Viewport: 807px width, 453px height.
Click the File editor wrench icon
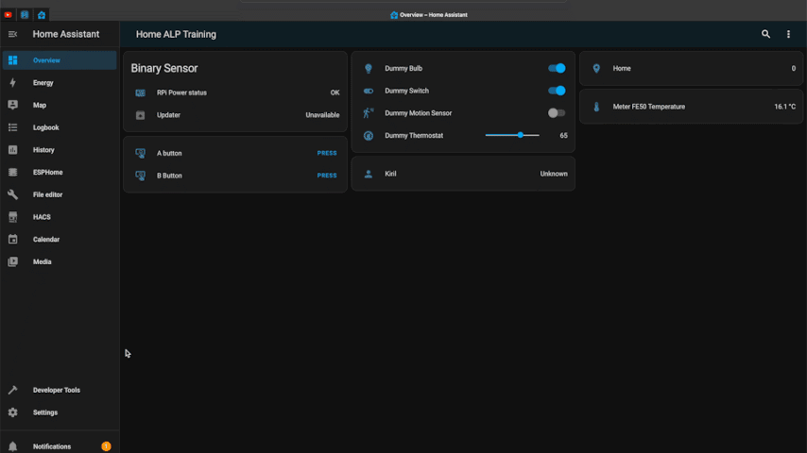tap(13, 194)
